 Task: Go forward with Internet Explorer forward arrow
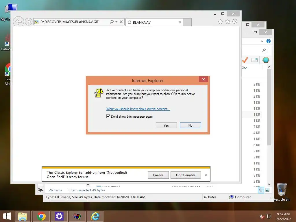click(x=29, y=22)
